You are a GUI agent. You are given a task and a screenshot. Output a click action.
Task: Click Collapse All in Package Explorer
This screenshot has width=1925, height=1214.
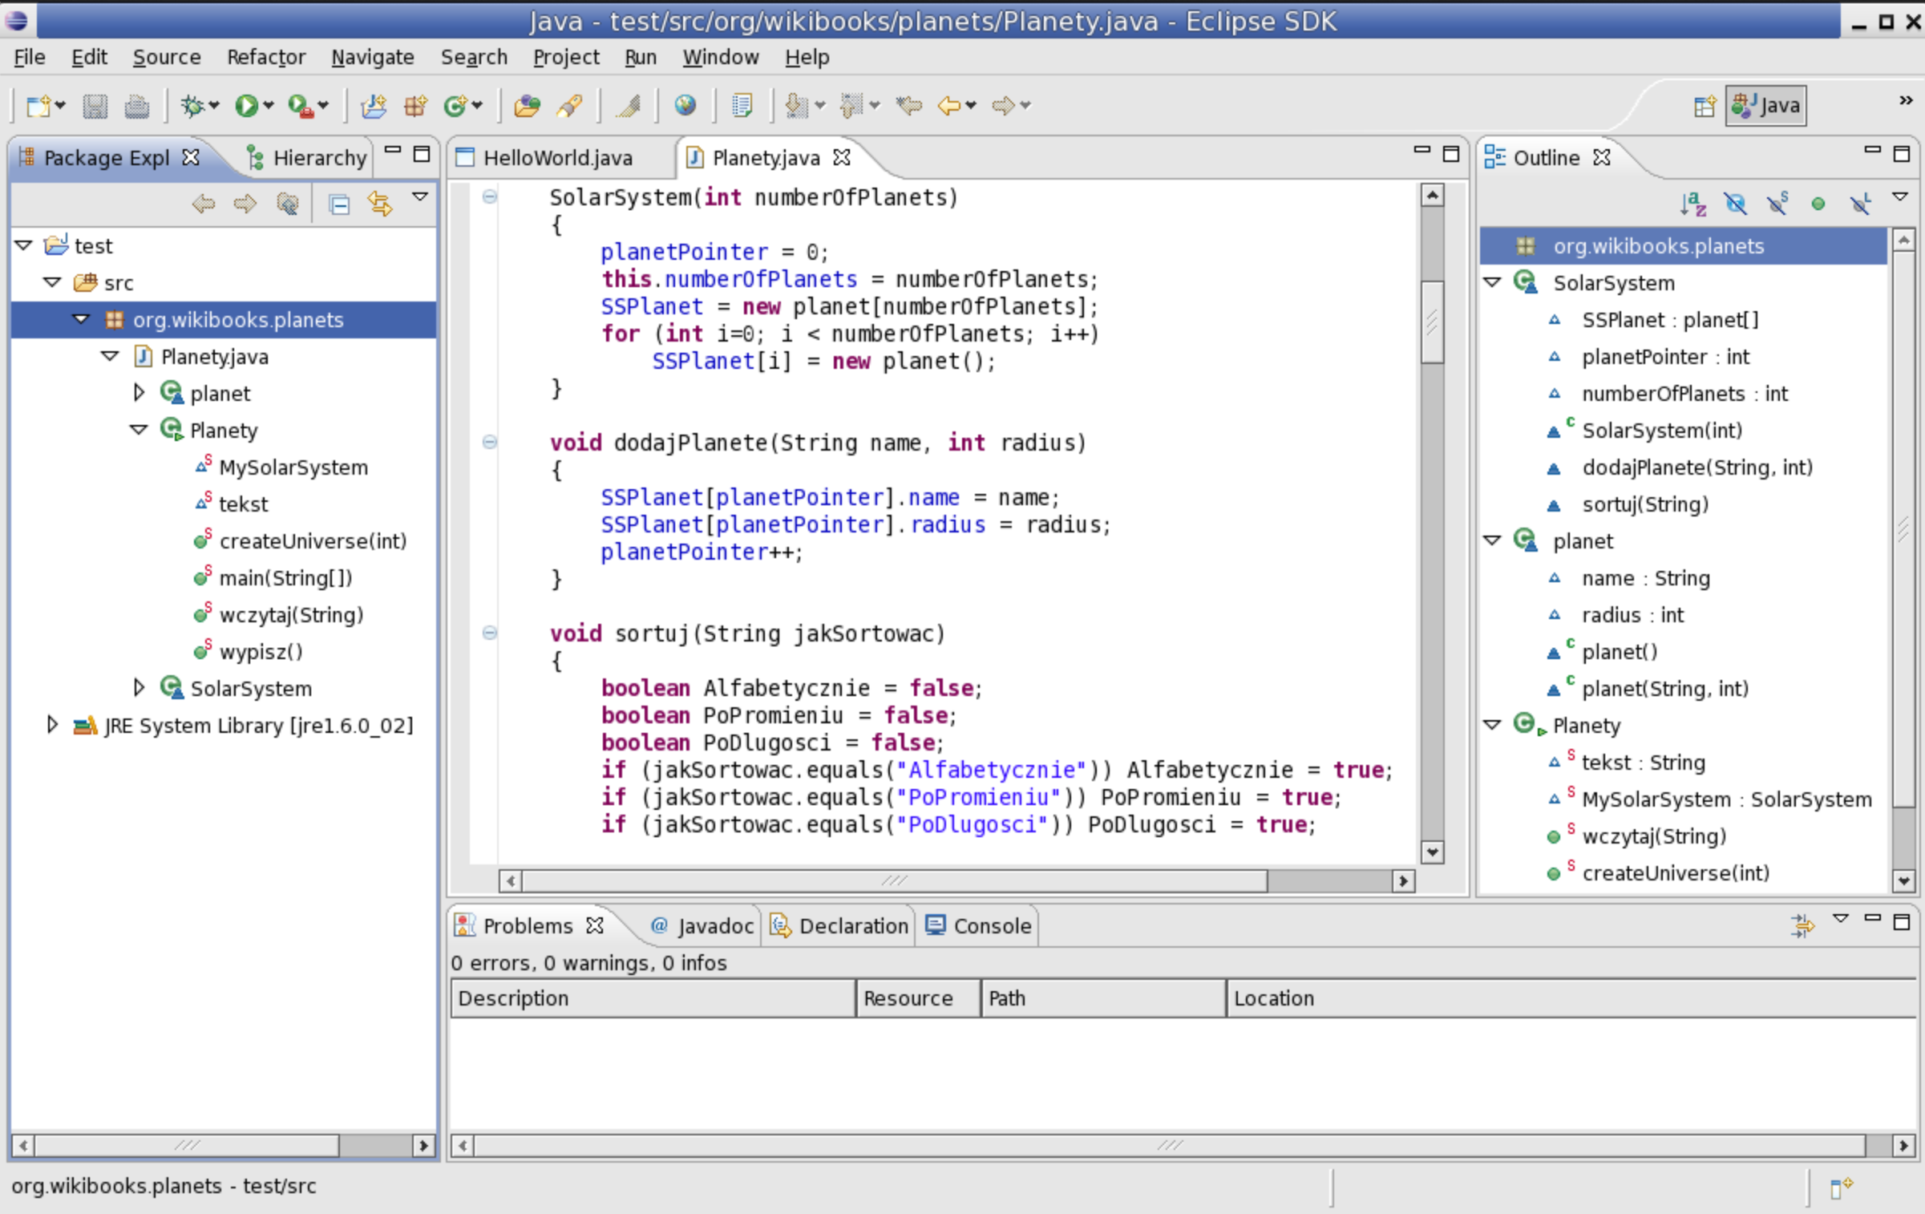click(339, 205)
